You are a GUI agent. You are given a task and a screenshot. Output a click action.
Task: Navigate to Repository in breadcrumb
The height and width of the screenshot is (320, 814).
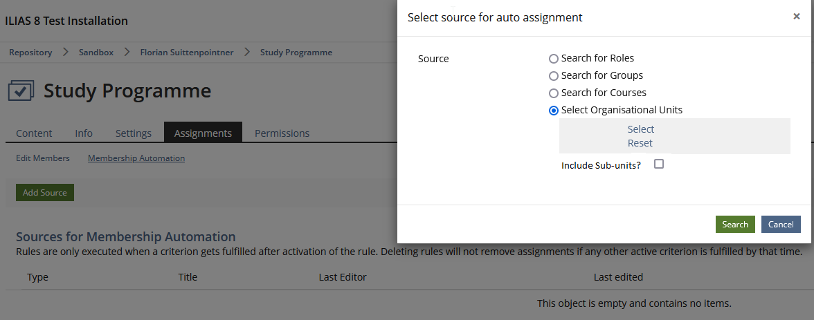tap(30, 53)
